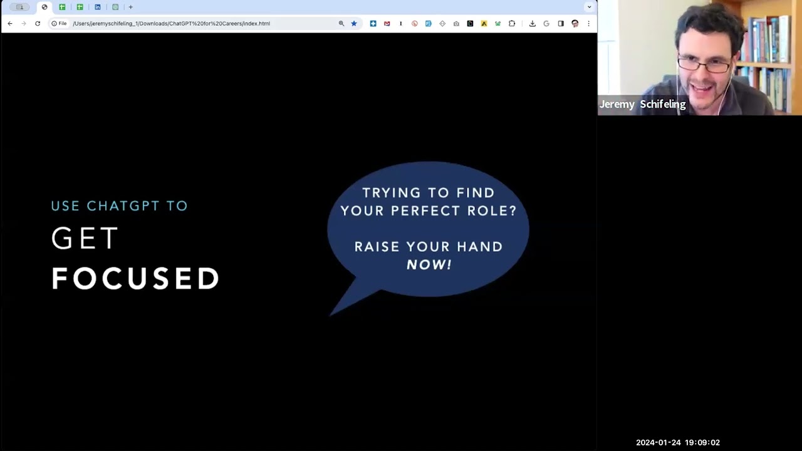Click the italic 'NOW!' text in bubble

429,264
